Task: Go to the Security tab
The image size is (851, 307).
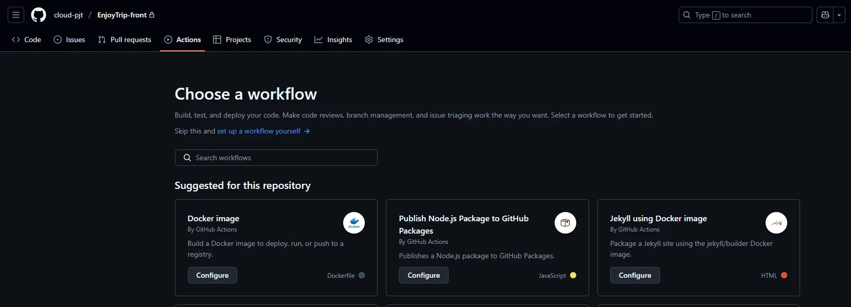Action: [x=283, y=40]
